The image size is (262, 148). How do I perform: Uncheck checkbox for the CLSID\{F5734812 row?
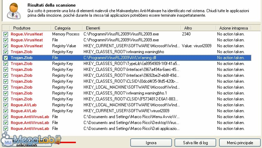pyautogui.click(x=6, y=99)
